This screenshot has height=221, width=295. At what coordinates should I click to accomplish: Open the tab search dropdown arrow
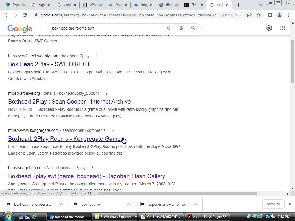260,5
